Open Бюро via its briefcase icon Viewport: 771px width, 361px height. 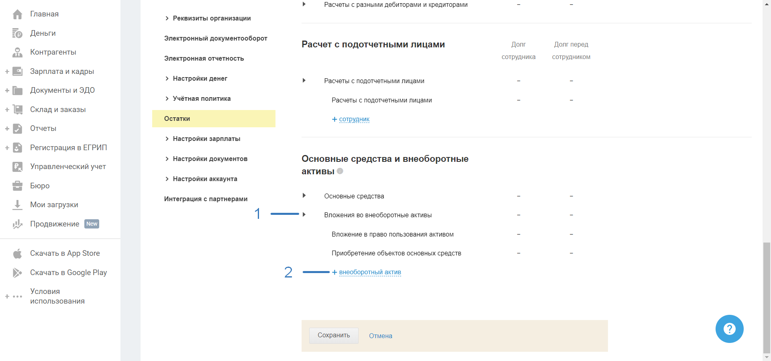pos(17,186)
